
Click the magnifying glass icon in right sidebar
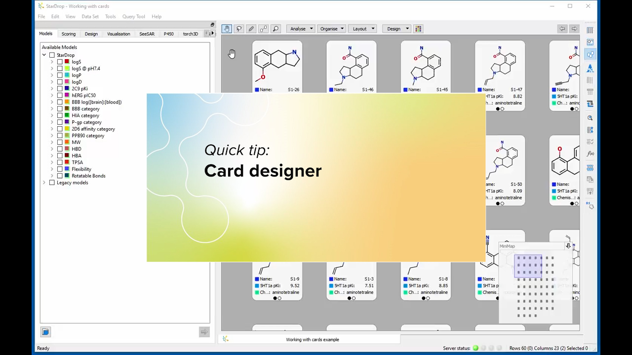click(590, 117)
